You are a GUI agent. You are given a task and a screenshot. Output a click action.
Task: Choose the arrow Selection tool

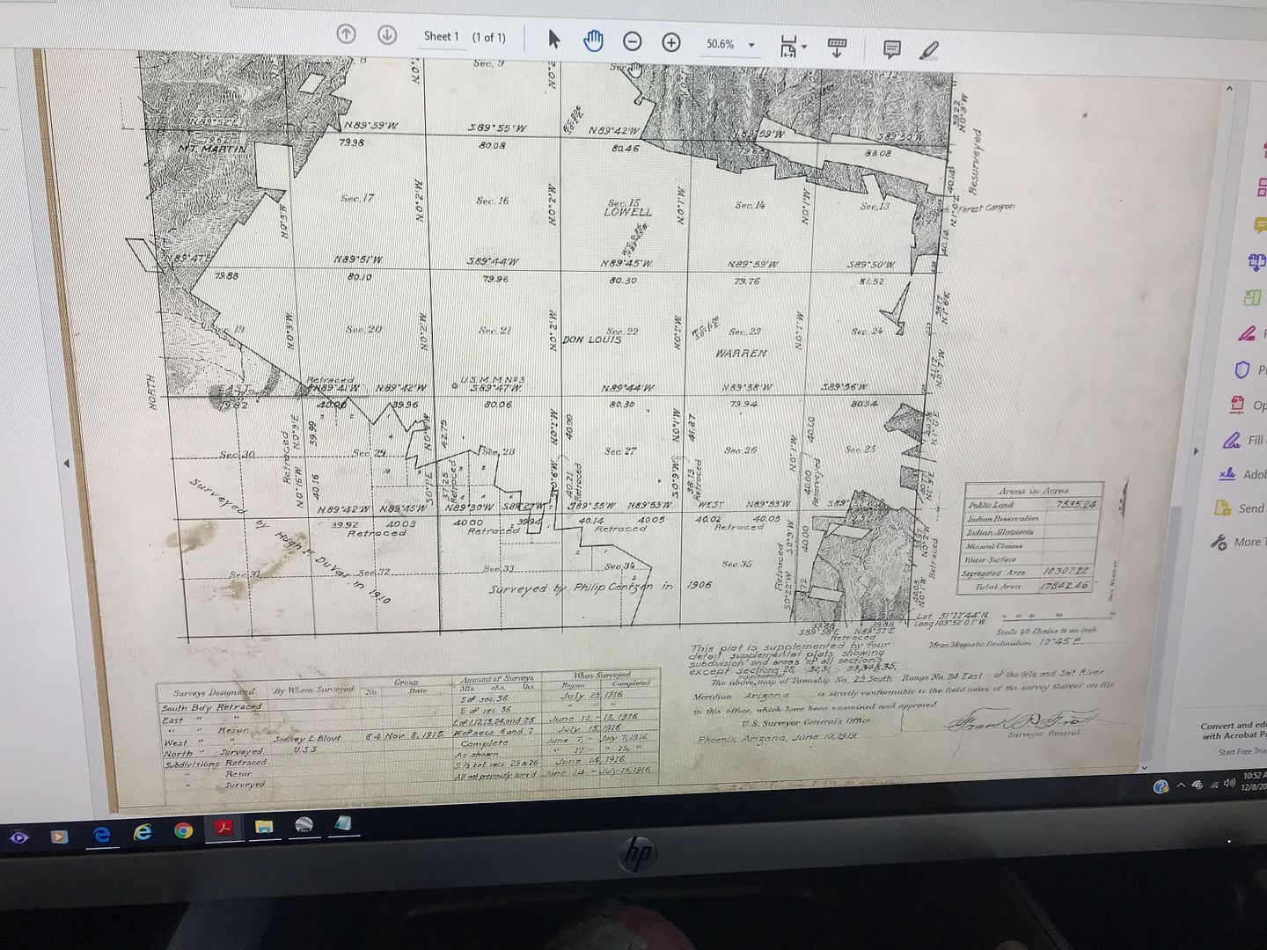(553, 39)
